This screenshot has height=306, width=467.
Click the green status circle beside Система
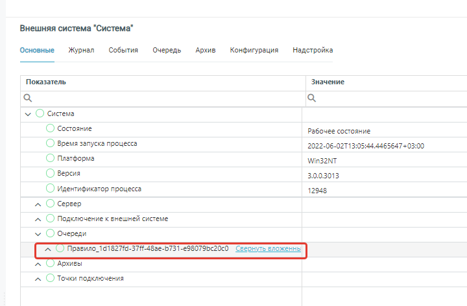coord(40,113)
